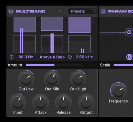
Task: Click the PARAM EQ title text
Action: (x=121, y=11)
